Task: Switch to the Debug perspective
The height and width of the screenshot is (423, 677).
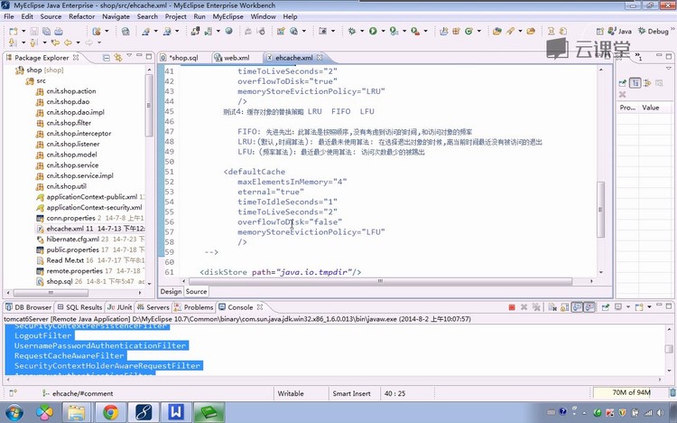Action: pyautogui.click(x=654, y=31)
